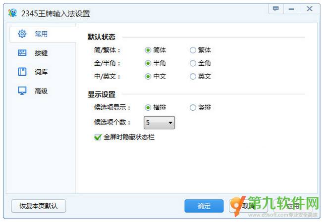The width and height of the screenshot is (322, 222).
Task: Click the keyboard icon beside 按键
Action: [x=22, y=53]
